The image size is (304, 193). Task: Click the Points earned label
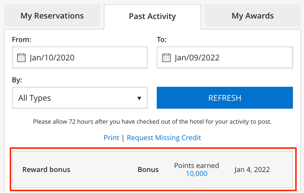[x=197, y=166]
